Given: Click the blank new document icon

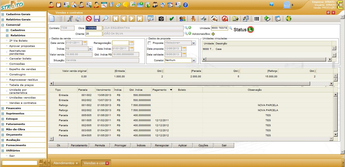Looking at the screenshot, I should pos(52,19).
